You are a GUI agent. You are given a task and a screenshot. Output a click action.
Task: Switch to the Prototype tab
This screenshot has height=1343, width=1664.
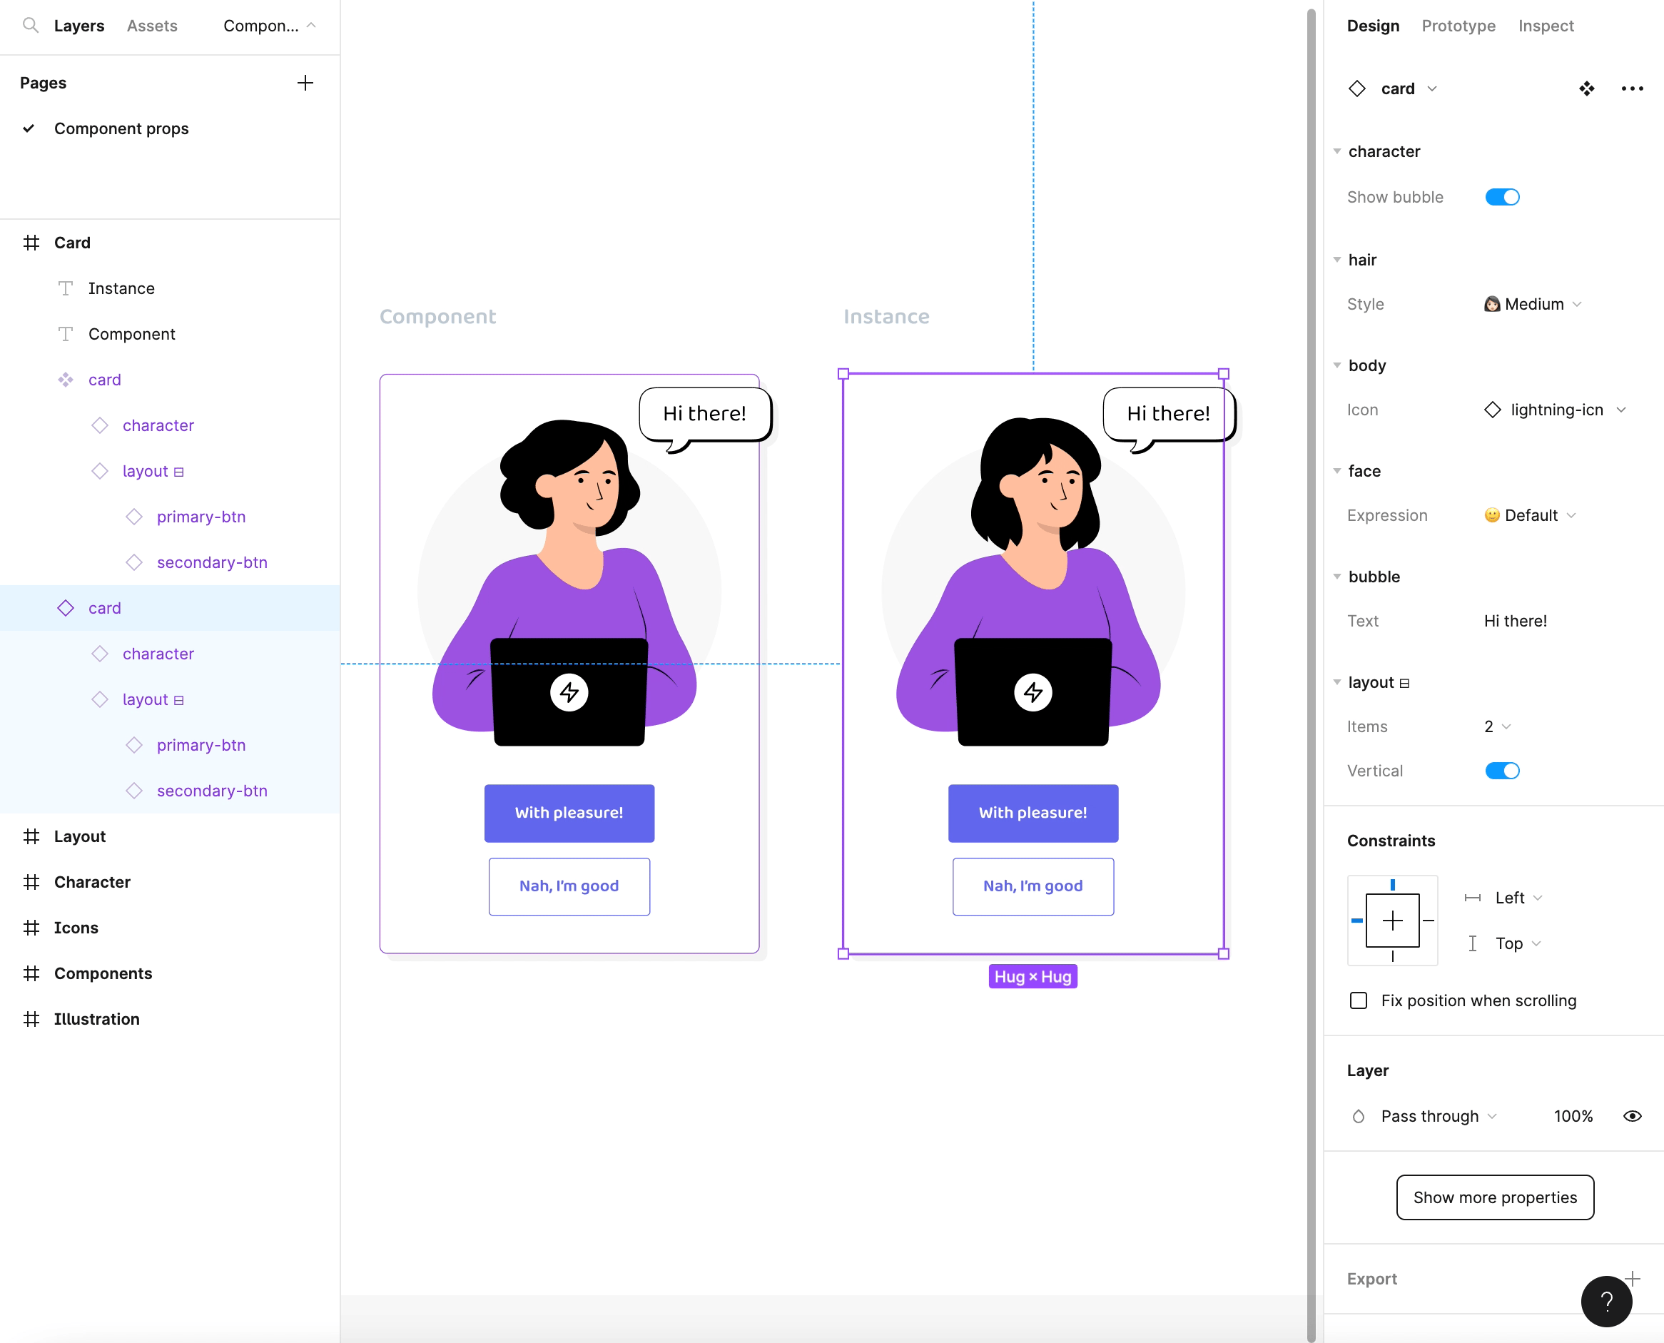click(1458, 26)
